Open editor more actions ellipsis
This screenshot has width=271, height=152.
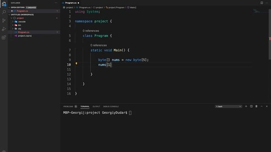[x=267, y=3]
